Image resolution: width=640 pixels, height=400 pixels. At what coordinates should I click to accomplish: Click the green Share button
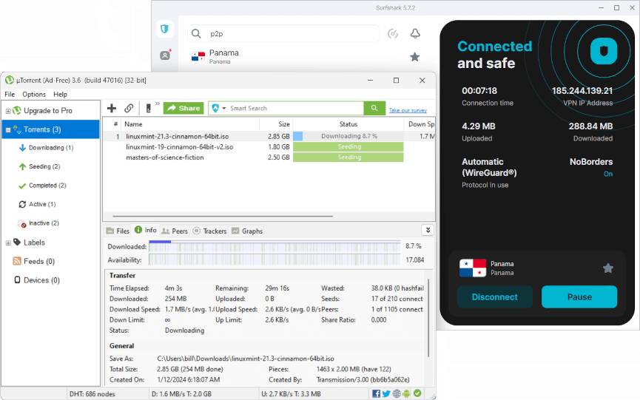coord(183,108)
